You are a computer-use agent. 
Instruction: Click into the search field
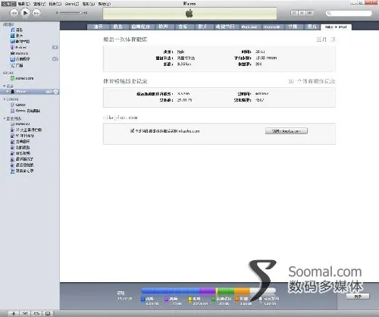tap(349, 13)
